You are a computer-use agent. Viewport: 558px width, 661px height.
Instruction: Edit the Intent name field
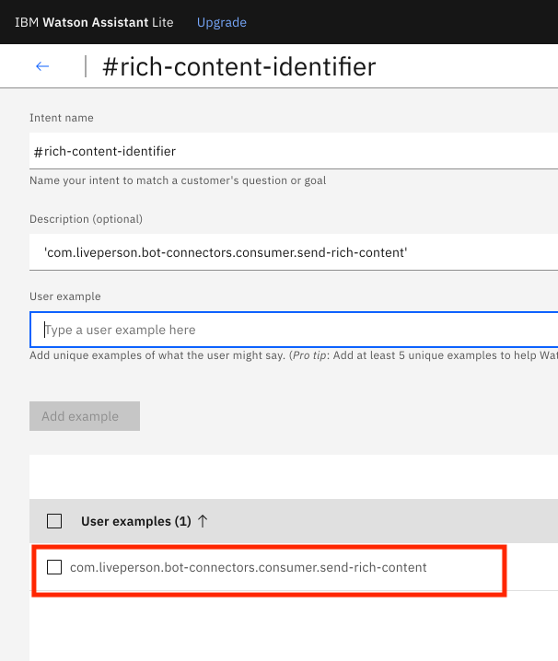(294, 151)
